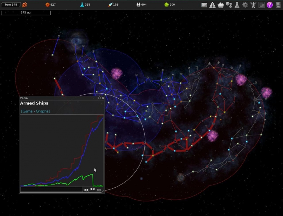Open the production gear icon at right
283x216 pixels.
tap(245, 5)
